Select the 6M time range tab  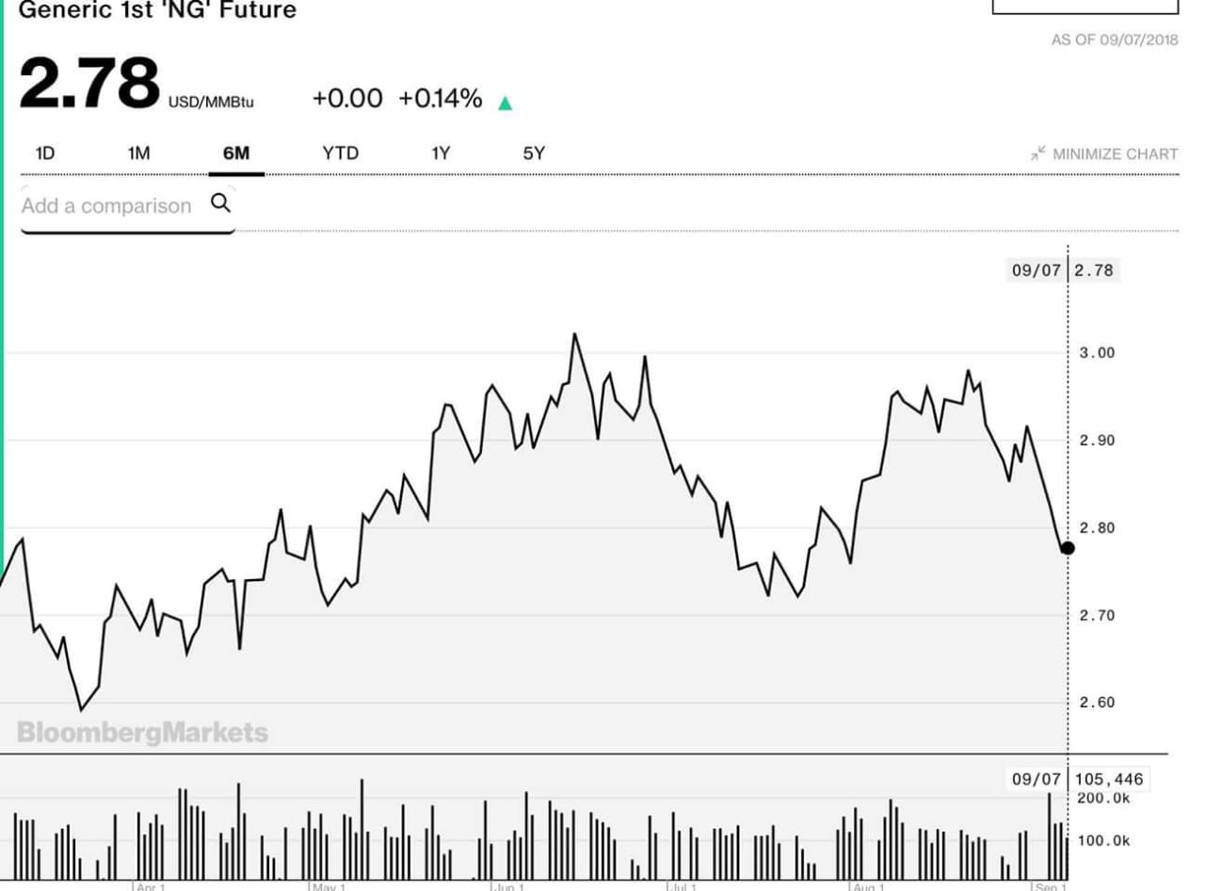tap(236, 154)
